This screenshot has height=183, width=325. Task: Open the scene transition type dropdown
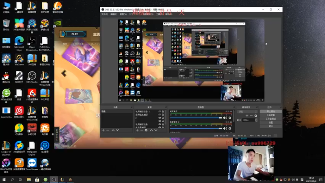click(x=247, y=111)
